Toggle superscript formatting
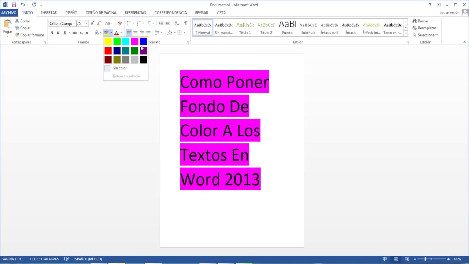Screen dimensions: 469x264 pyautogui.click(x=87, y=33)
